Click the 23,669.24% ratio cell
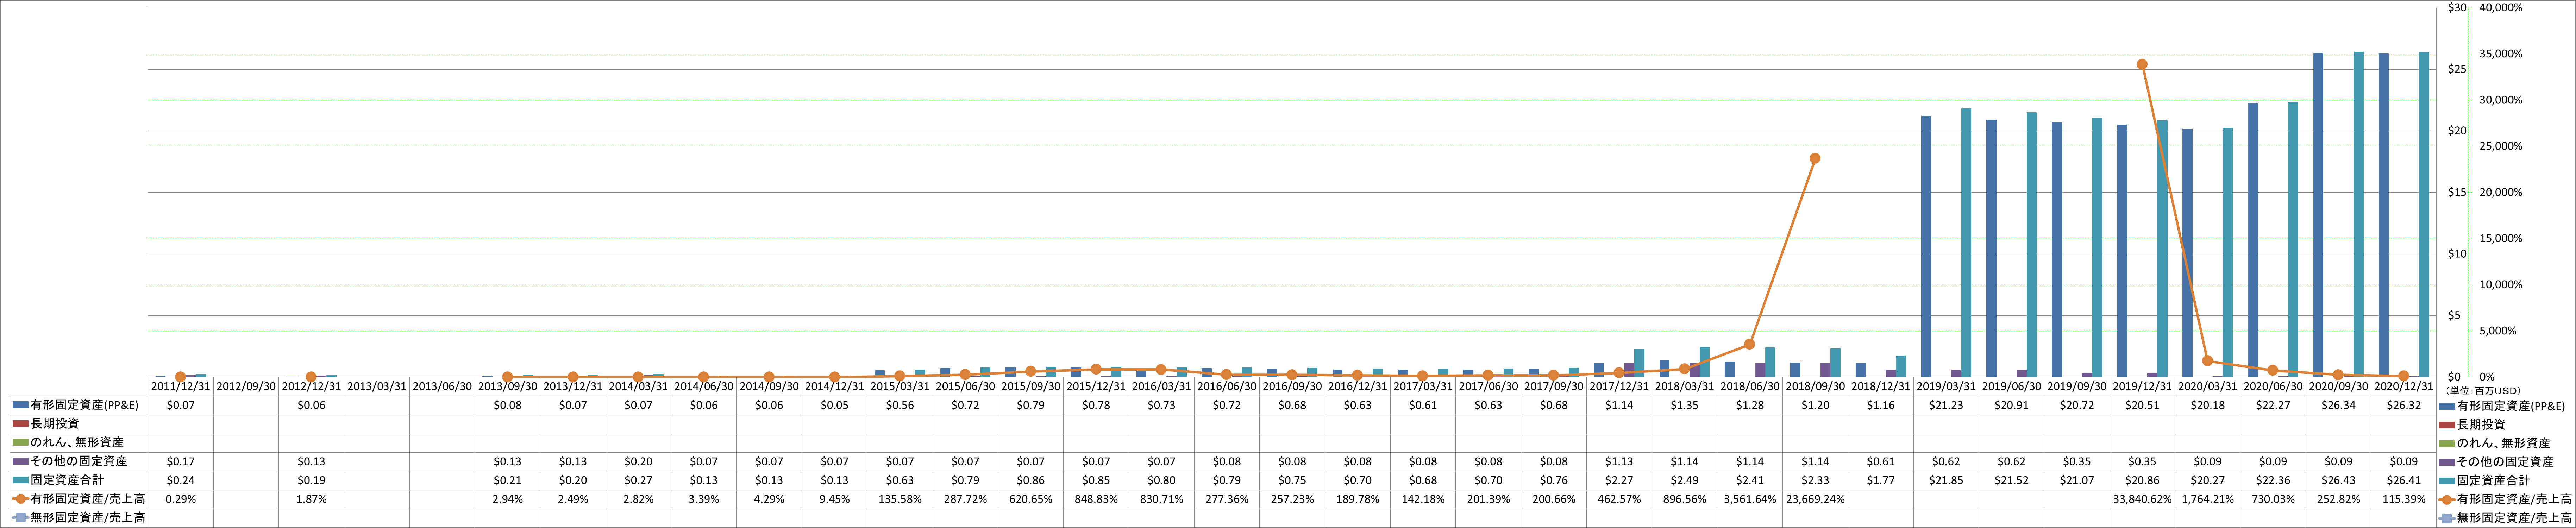The width and height of the screenshot is (2576, 528). (x=1815, y=499)
